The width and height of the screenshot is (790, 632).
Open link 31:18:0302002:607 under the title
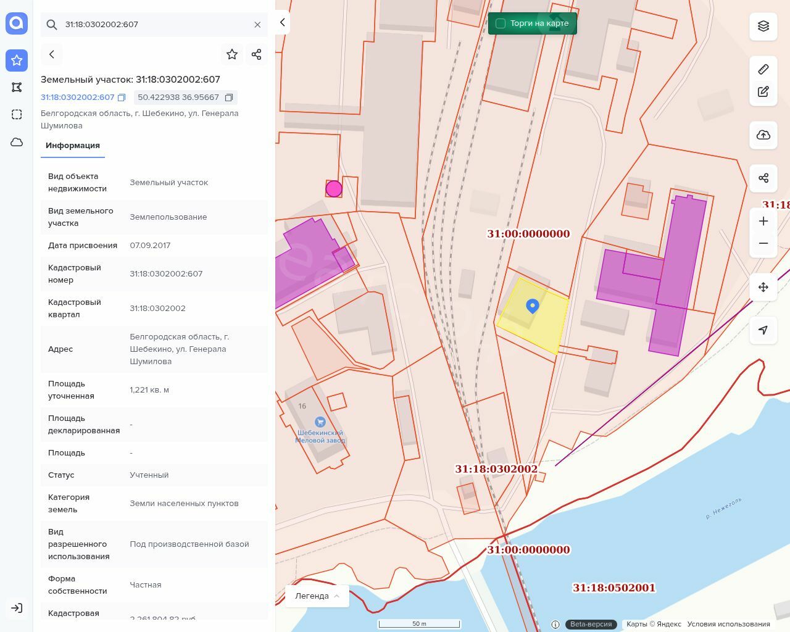tap(78, 98)
